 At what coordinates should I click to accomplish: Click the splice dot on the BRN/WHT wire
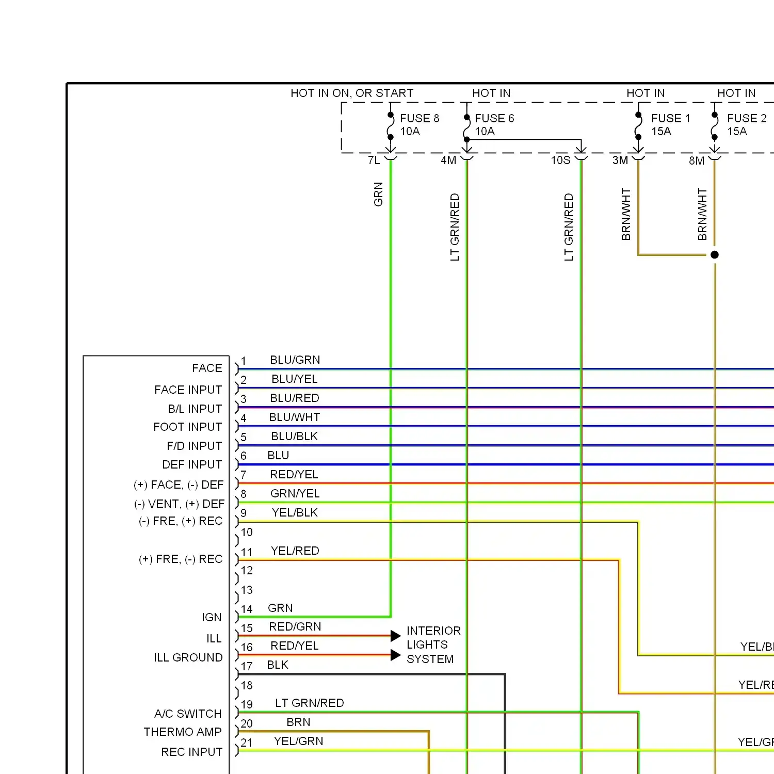pos(715,254)
